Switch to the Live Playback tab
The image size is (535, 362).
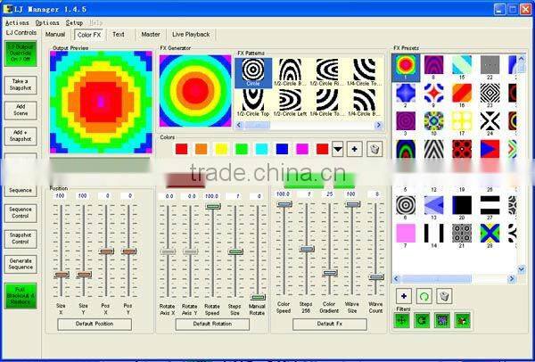click(x=192, y=34)
